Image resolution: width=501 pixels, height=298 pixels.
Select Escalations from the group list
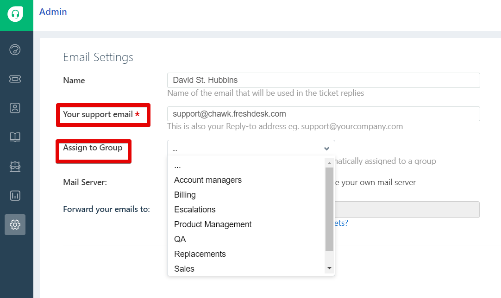pyautogui.click(x=195, y=210)
